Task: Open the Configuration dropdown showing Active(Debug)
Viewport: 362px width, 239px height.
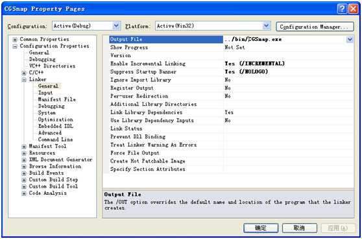Action: (x=116, y=26)
